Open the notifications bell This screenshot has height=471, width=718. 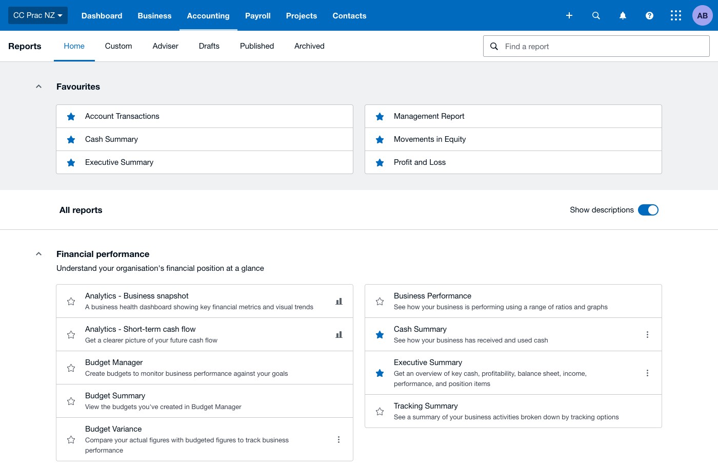click(x=623, y=15)
